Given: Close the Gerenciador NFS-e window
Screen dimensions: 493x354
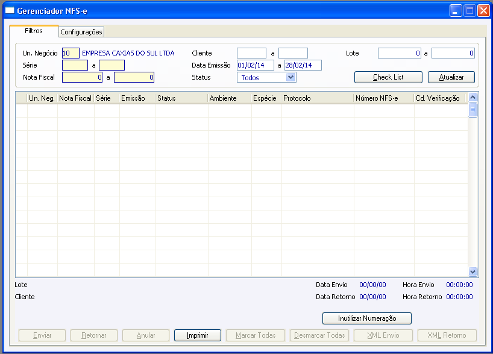Looking at the screenshot, I should click(483, 11).
